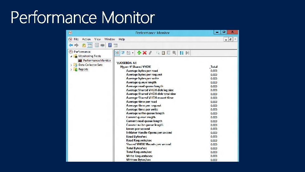Open the Help menu
The height and width of the screenshot is (172, 305).
tap(122, 39)
